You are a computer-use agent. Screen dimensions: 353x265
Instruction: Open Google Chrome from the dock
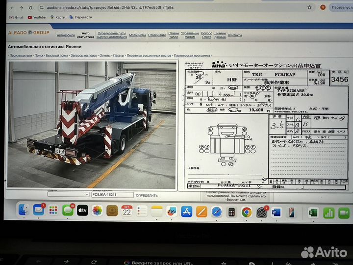tap(247, 212)
